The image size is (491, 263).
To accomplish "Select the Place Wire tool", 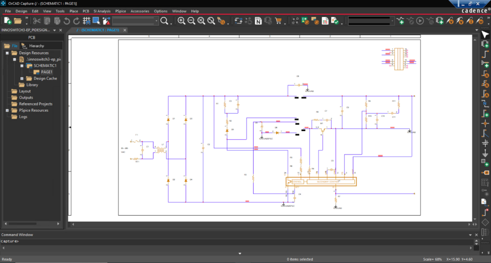I will pos(485,54).
